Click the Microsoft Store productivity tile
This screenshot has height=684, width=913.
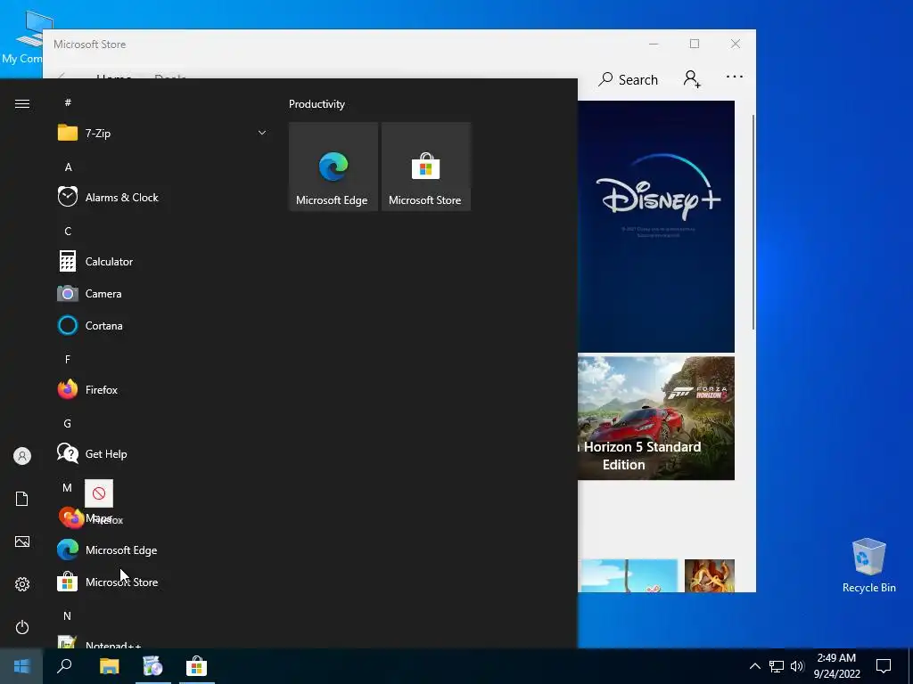(425, 167)
